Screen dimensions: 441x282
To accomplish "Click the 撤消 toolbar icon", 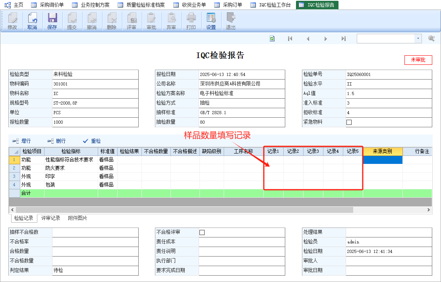I will click(x=92, y=21).
